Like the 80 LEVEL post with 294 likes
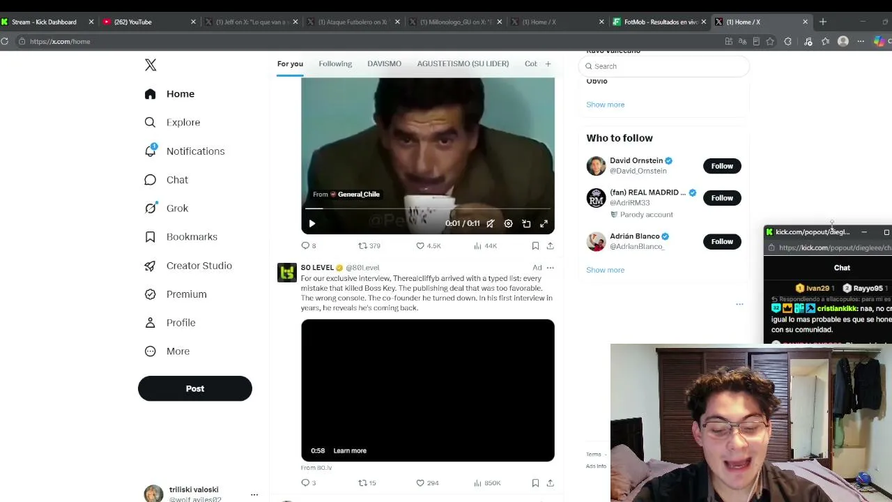 (426, 482)
